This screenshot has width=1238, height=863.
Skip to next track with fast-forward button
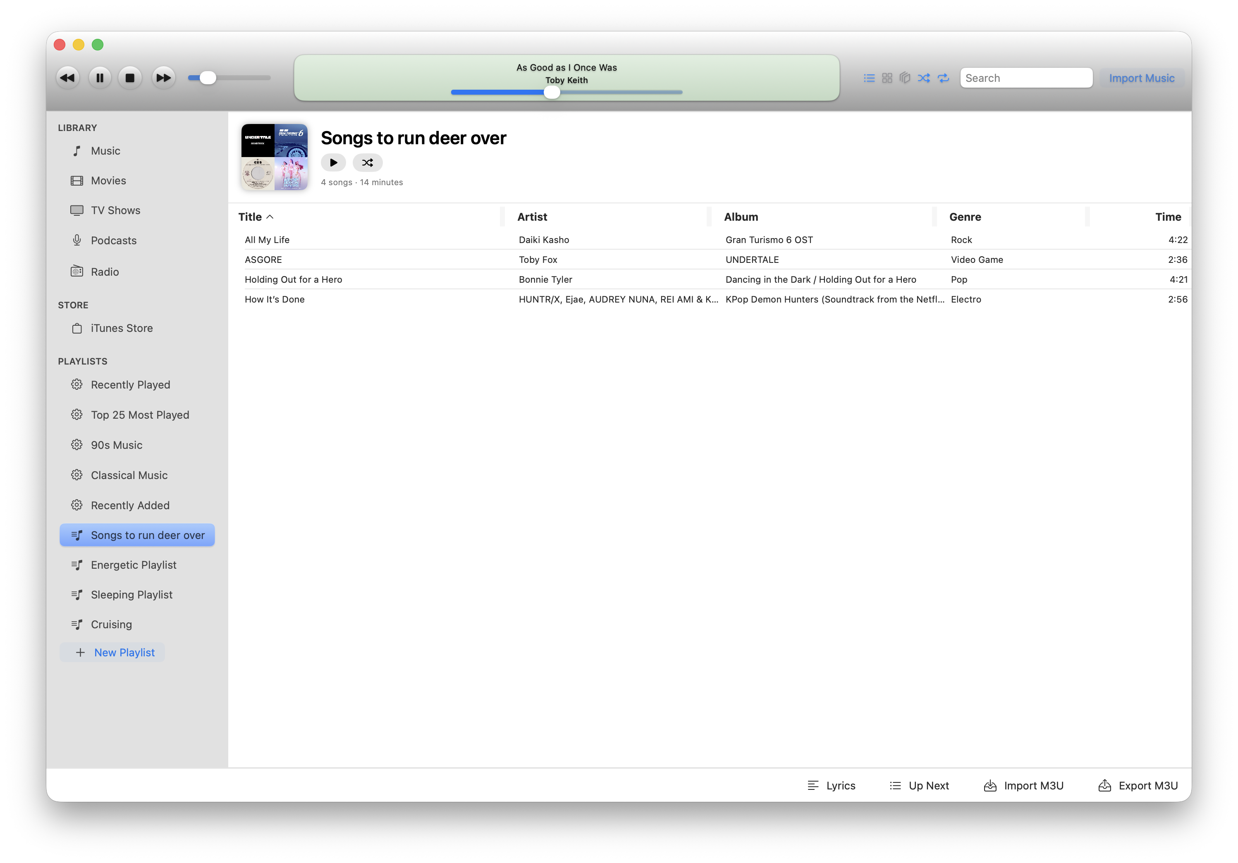pyautogui.click(x=163, y=78)
